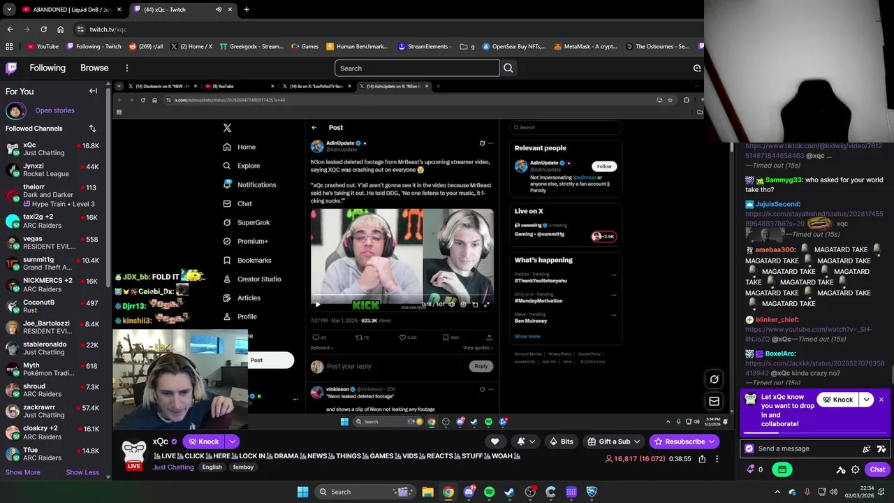Open the stream three-dot options near share

click(x=717, y=459)
